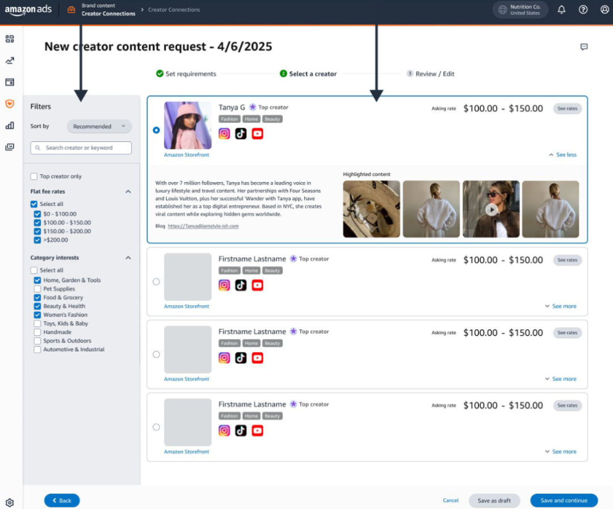Open the hat highlighted content thumbnail
613x509 pixels.
[371, 209]
